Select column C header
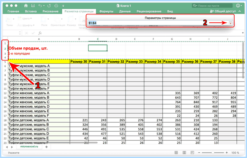247x158 pixels. [98, 39]
